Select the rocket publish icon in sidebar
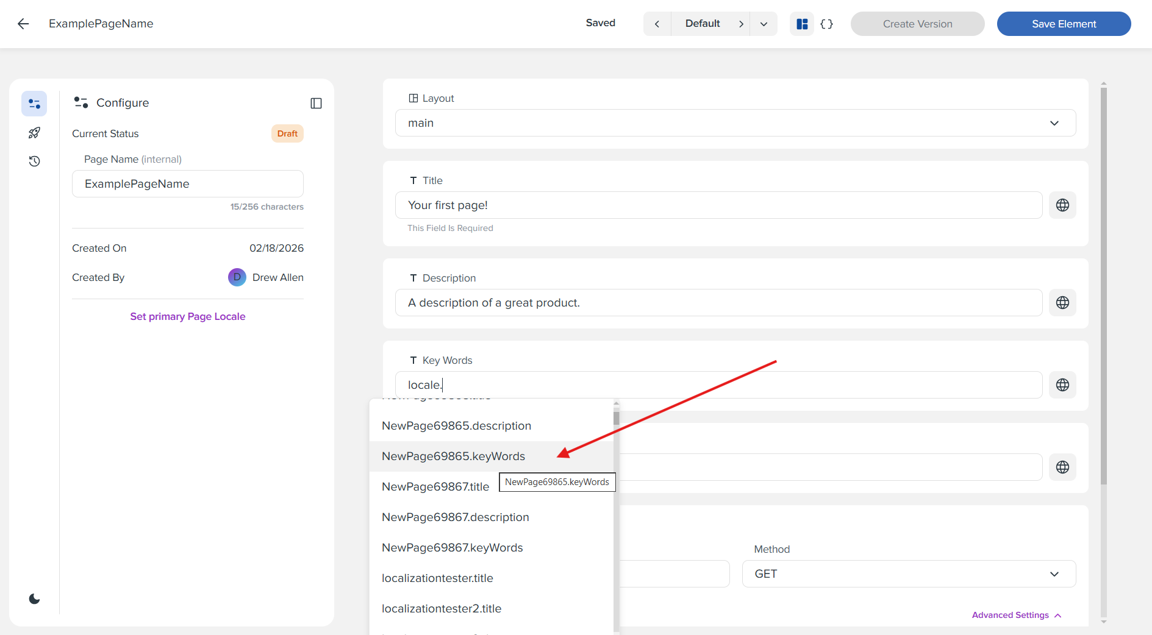 click(x=34, y=132)
